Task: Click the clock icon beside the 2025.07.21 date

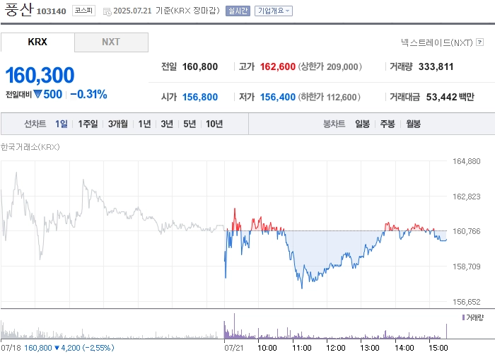Action: tap(107, 12)
